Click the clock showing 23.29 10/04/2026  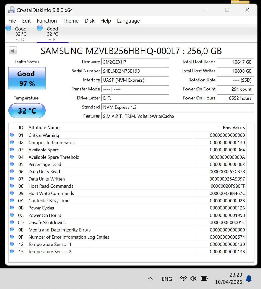point(229,278)
